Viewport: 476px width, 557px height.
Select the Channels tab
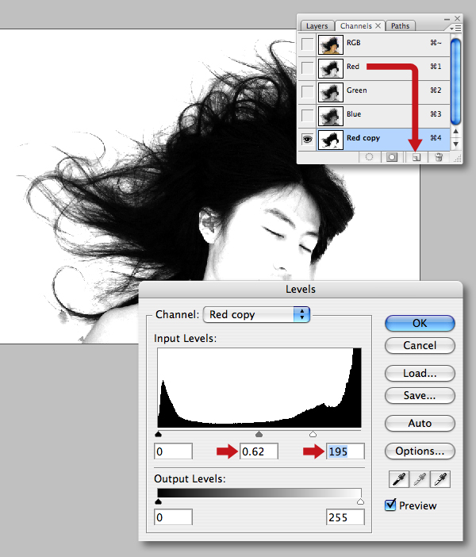356,26
